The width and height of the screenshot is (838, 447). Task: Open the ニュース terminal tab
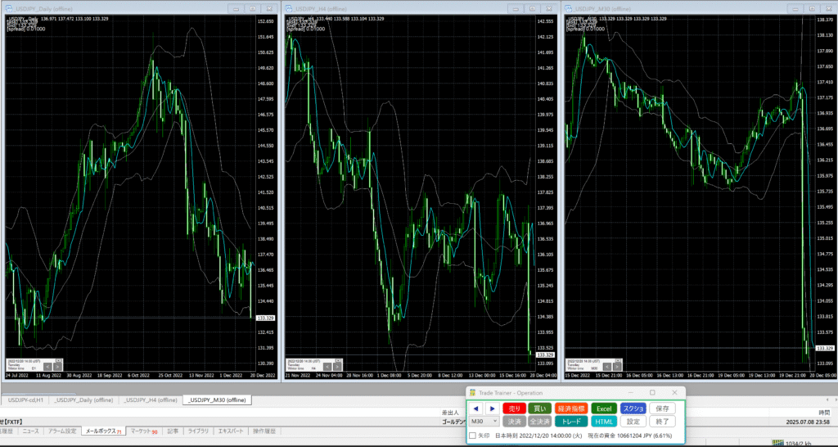[30, 431]
